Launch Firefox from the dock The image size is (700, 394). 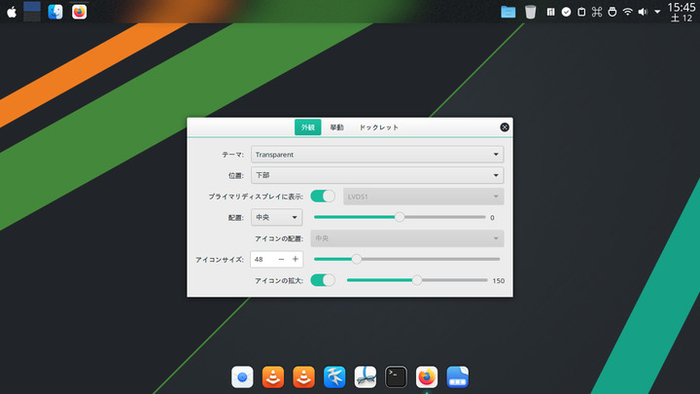427,377
